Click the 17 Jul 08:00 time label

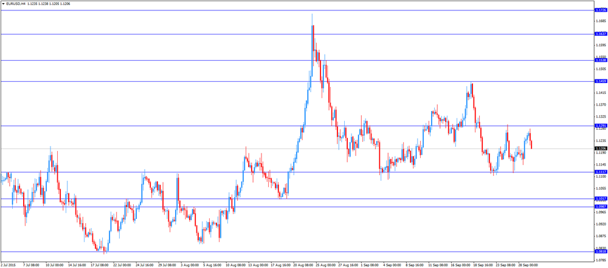pyautogui.click(x=100, y=266)
